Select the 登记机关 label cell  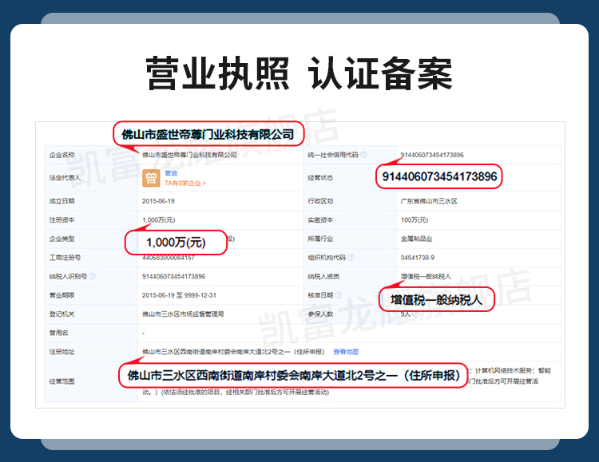pyautogui.click(x=91, y=314)
